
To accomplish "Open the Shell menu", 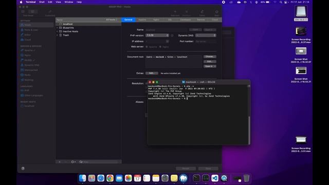I will pos(42,2).
